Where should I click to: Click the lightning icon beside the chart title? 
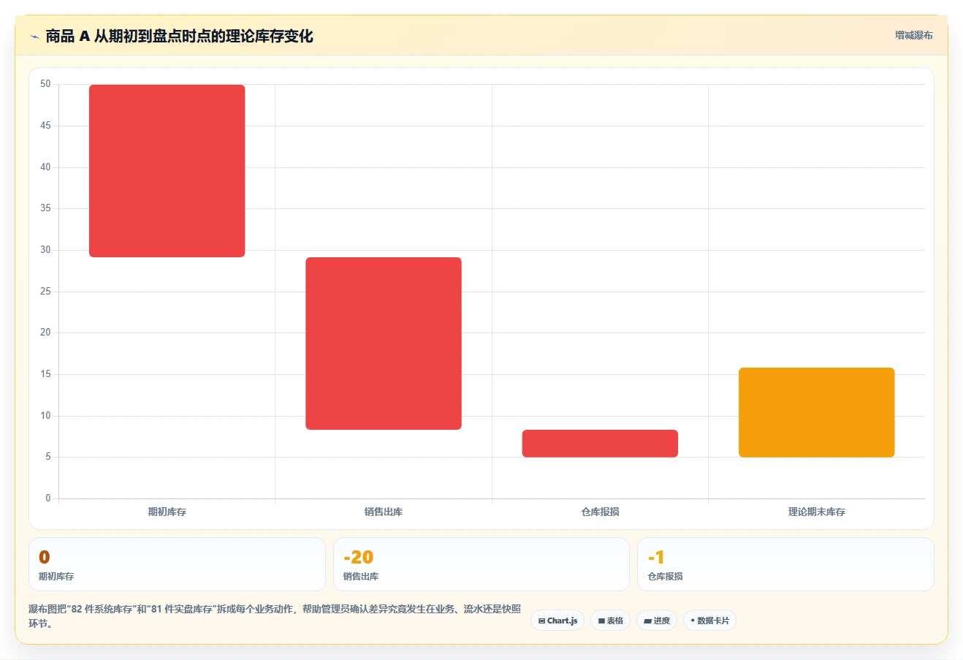point(34,37)
